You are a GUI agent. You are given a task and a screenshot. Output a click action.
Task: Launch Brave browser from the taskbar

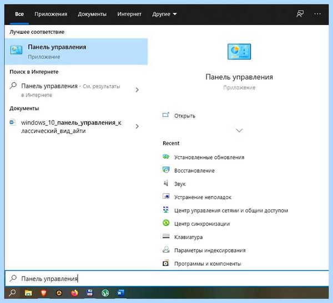(44, 293)
